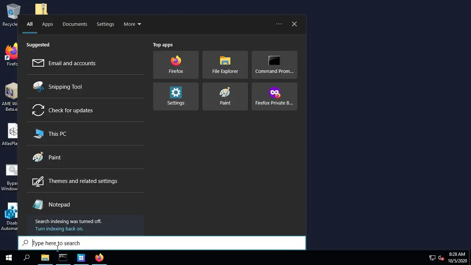This screenshot has width=471, height=265.
Task: Switch to the Settings search tab
Action: [x=105, y=24]
